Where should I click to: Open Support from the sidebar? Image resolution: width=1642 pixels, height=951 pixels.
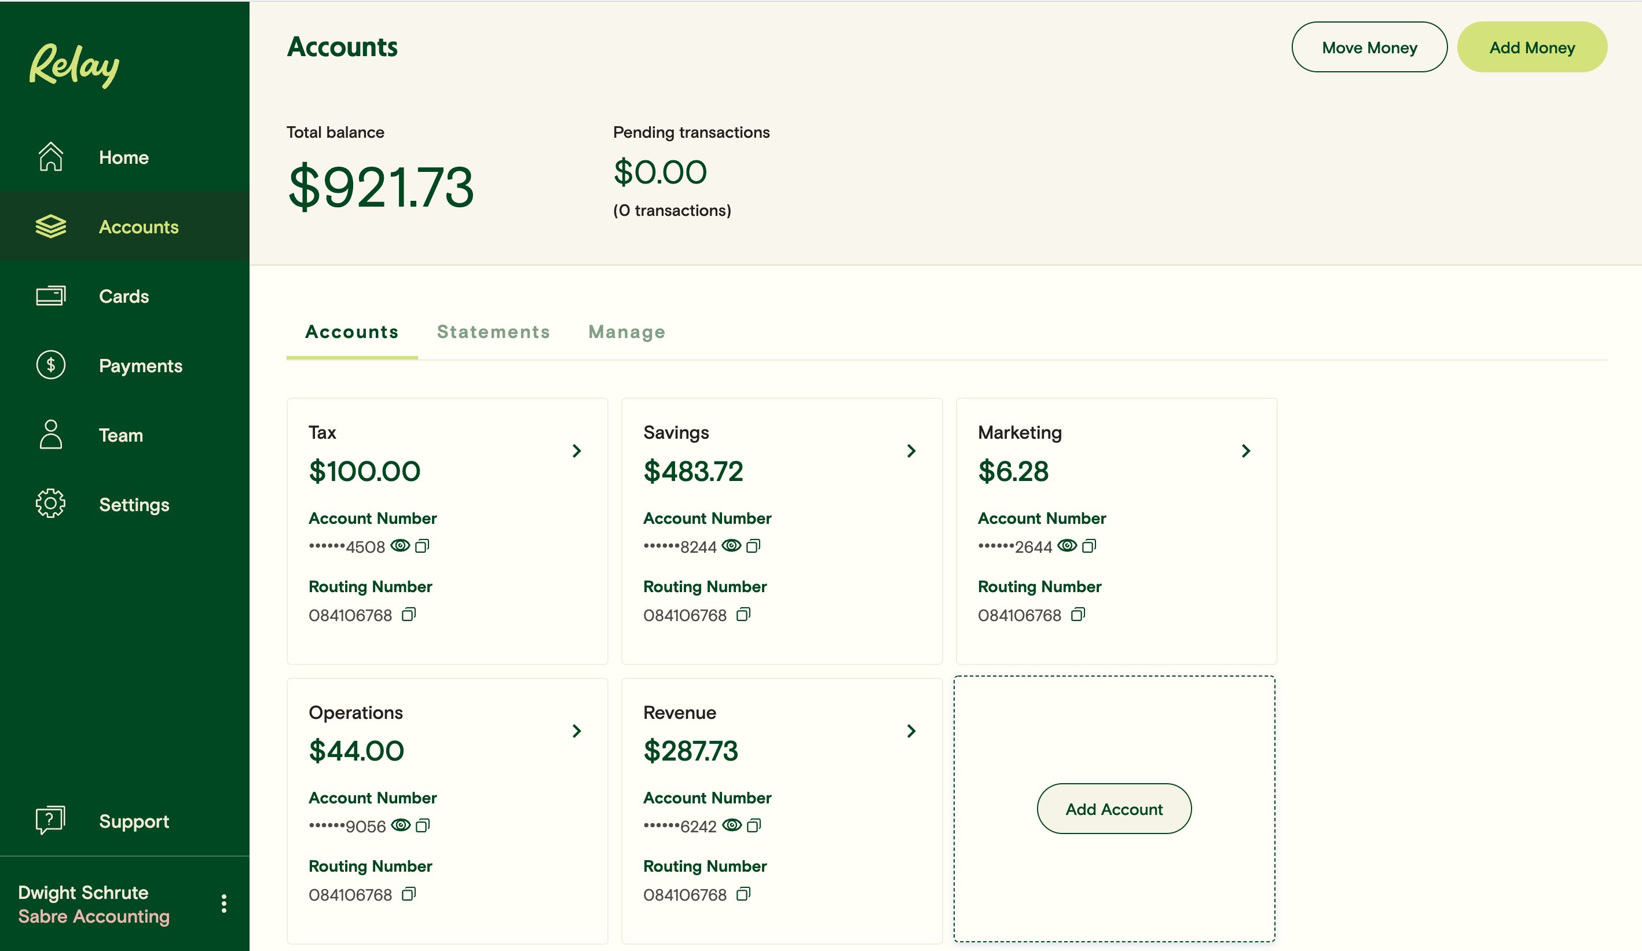133,821
